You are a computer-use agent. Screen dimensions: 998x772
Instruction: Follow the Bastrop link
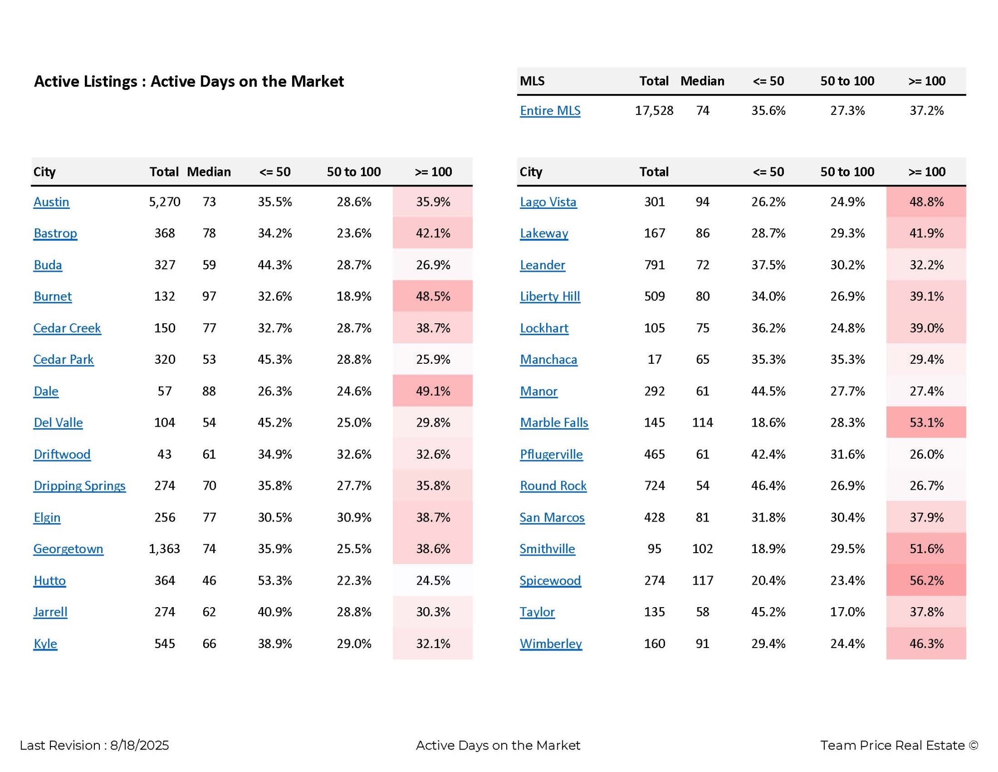pyautogui.click(x=55, y=233)
